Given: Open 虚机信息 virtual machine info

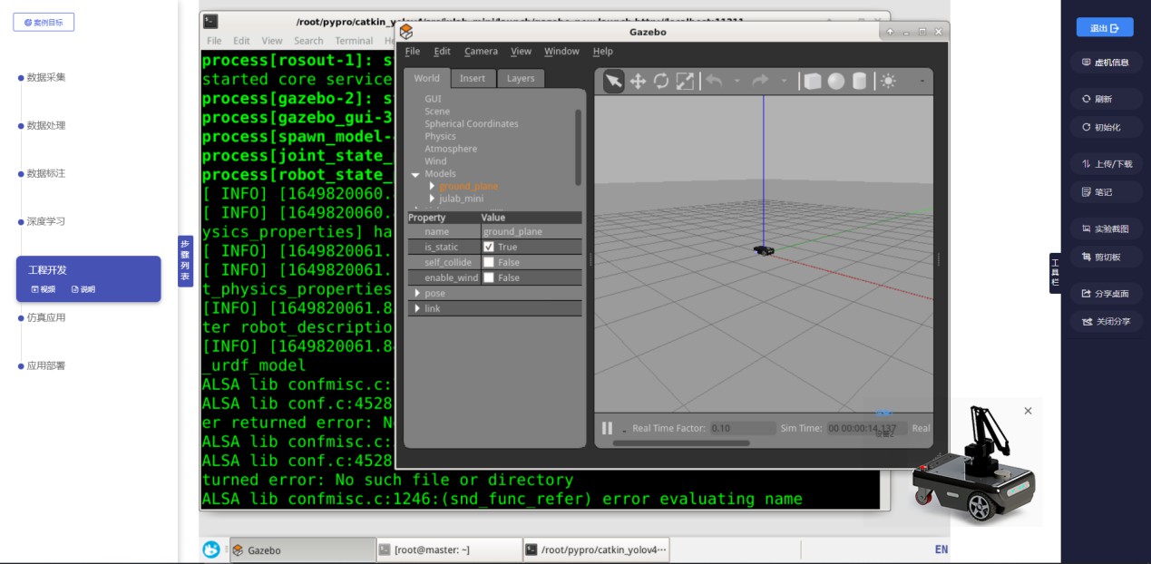Looking at the screenshot, I should tap(1106, 63).
